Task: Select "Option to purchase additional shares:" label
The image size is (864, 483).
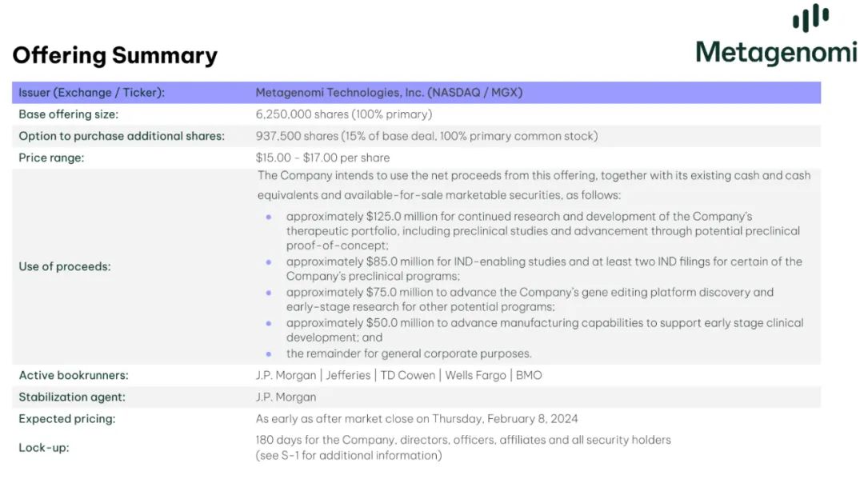Action: click(122, 136)
